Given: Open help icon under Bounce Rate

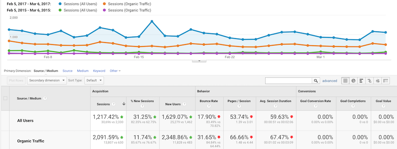Looking at the screenshot, I should [x=209, y=106].
